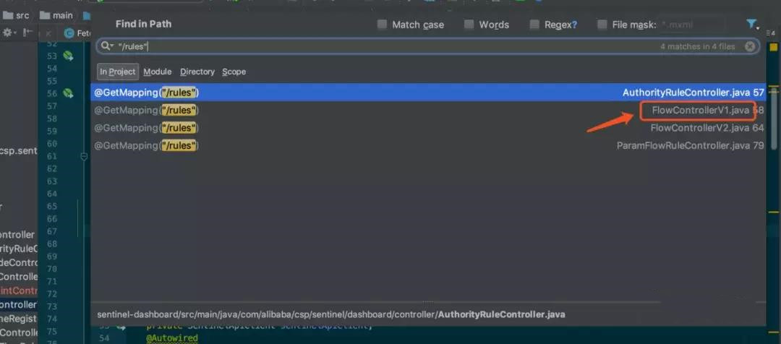This screenshot has height=344, width=781.
Task: Select the FlowControllerV1.java 58 result
Action: point(428,110)
